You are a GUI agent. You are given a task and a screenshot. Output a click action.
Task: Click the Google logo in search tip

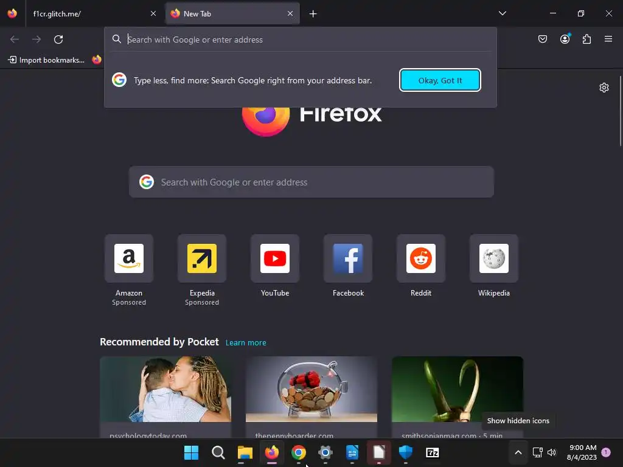click(x=119, y=80)
